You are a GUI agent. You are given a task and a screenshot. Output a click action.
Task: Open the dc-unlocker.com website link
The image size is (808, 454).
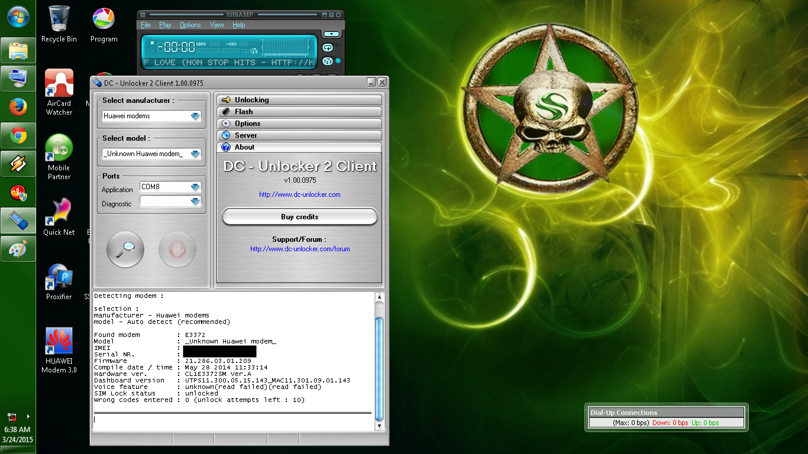[x=300, y=194]
